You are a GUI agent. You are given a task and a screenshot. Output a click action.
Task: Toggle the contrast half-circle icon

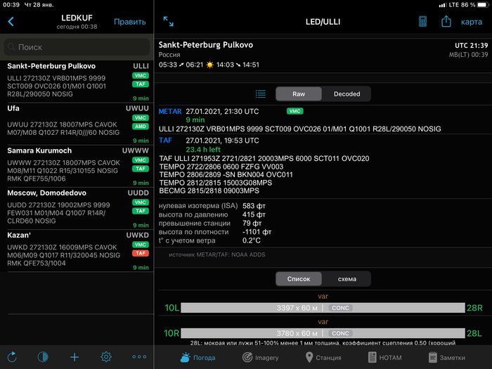click(43, 357)
